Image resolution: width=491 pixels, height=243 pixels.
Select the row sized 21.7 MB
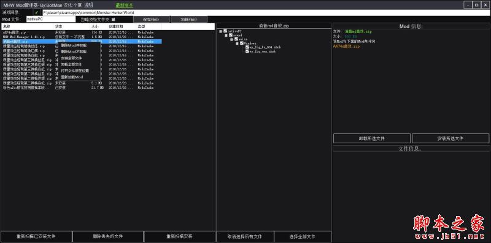[82, 88]
